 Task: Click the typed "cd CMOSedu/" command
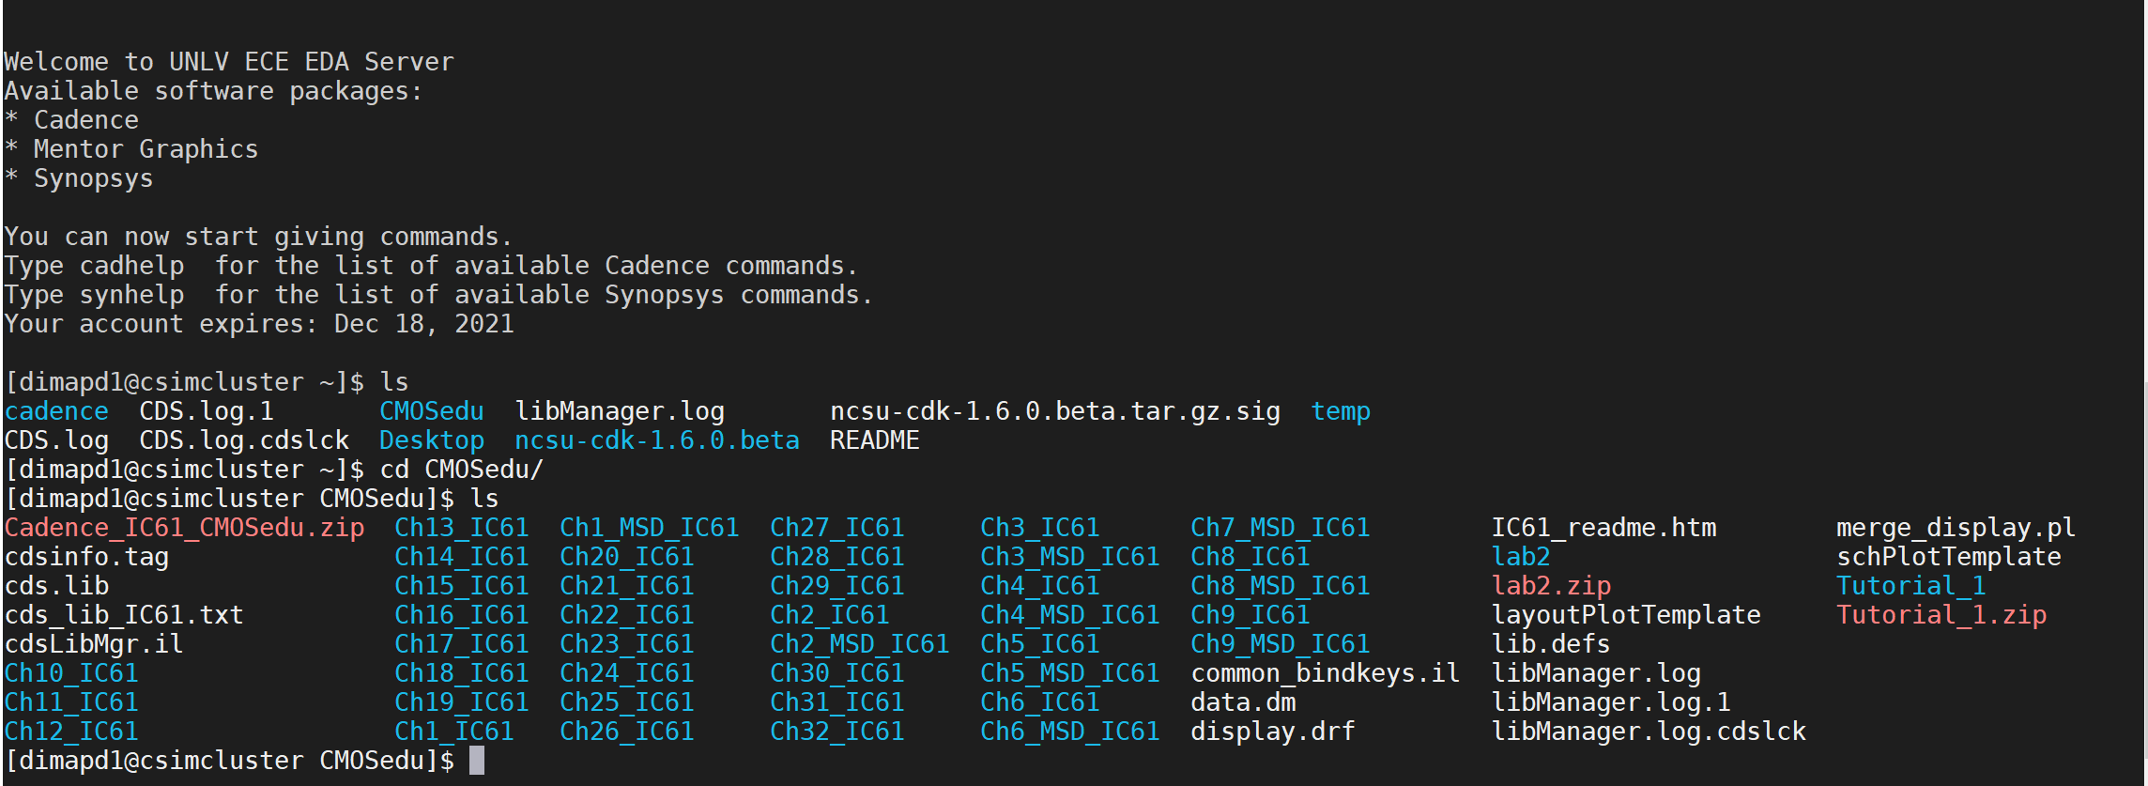coord(461,470)
